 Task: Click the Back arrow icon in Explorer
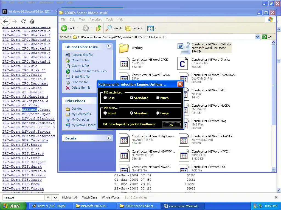[x=64, y=28]
